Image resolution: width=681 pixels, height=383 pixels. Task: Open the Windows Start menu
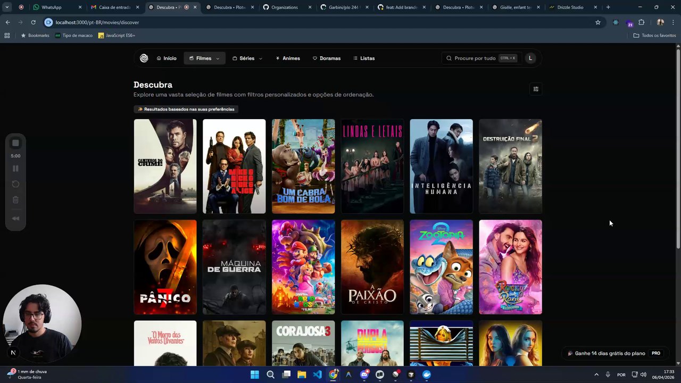tap(255, 374)
